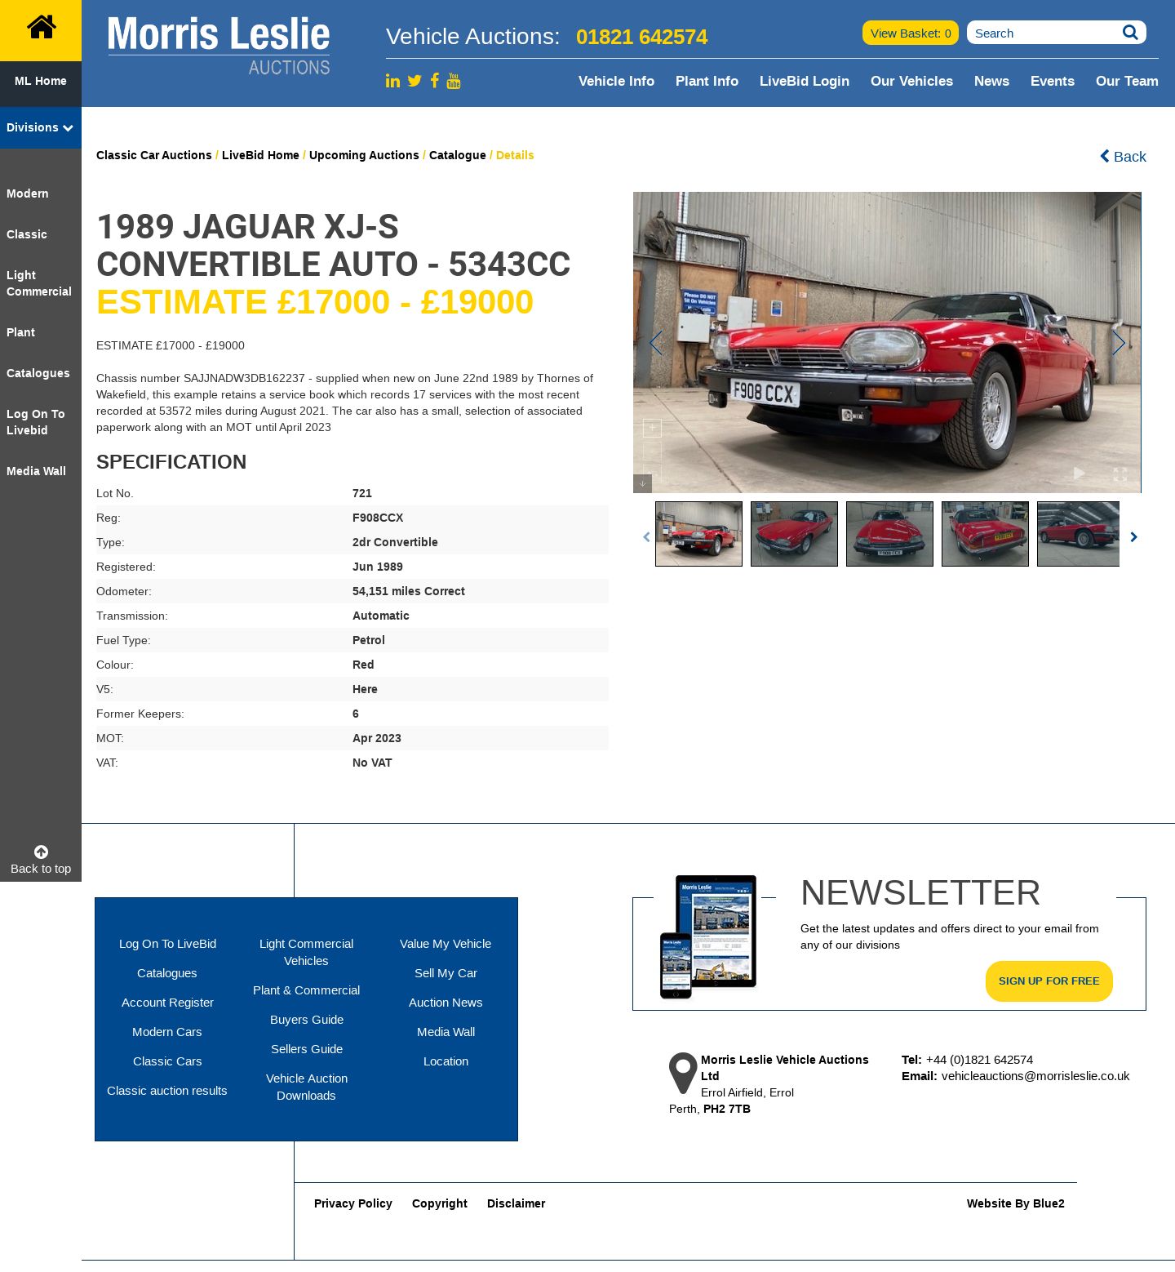Show the previous gallery image
Image resolution: width=1175 pixels, height=1272 pixels.
coord(655,343)
